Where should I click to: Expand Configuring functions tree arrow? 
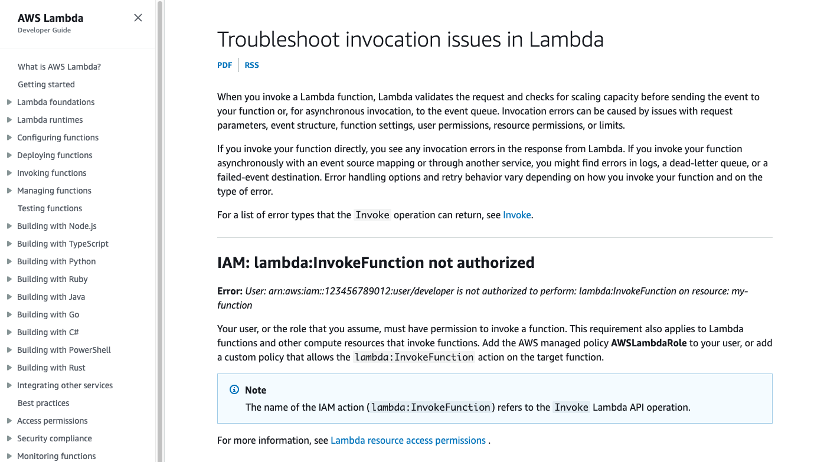pyautogui.click(x=9, y=137)
